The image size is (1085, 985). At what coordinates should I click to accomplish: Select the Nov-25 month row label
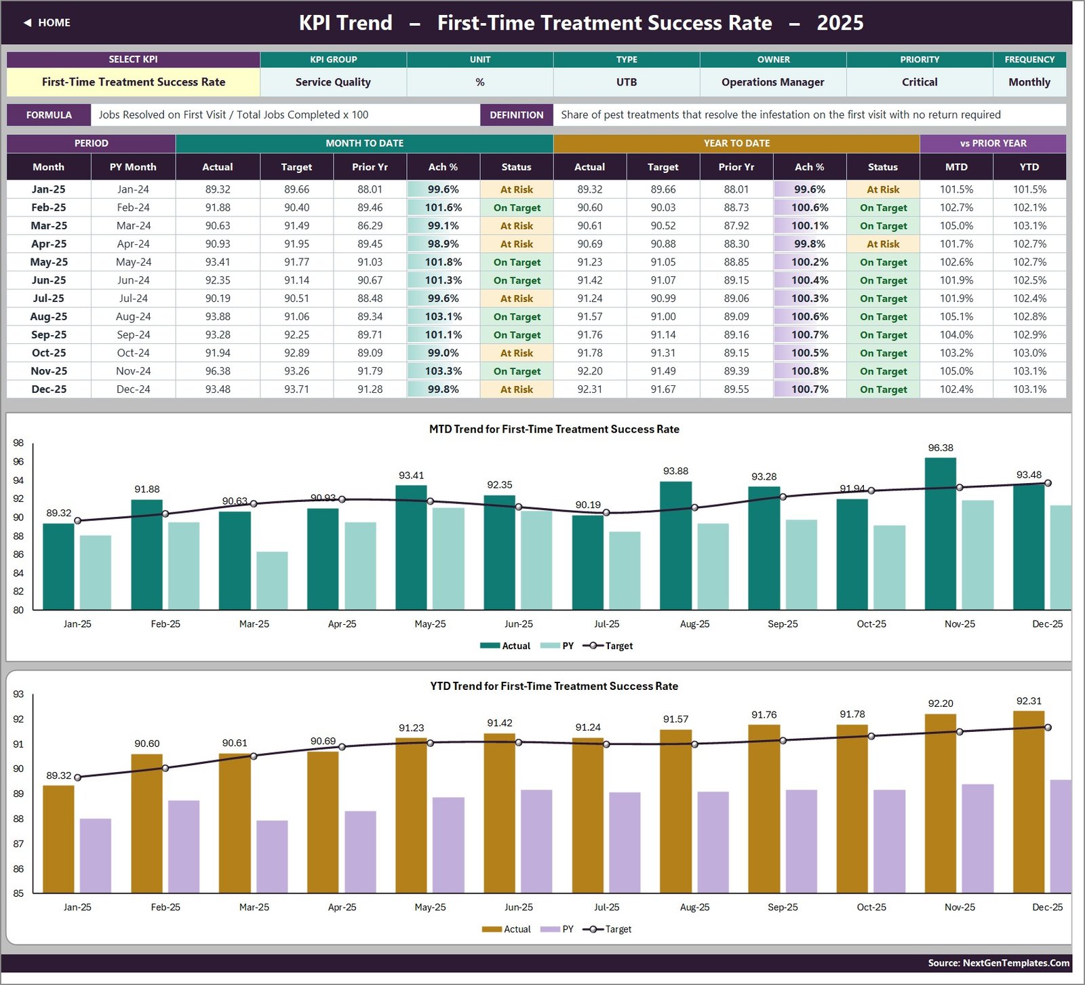(49, 371)
